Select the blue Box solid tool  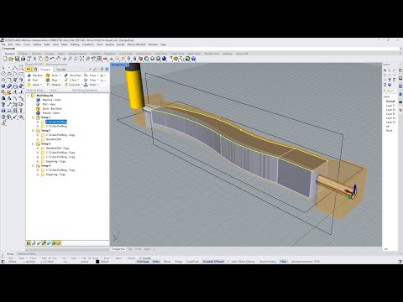point(3,86)
